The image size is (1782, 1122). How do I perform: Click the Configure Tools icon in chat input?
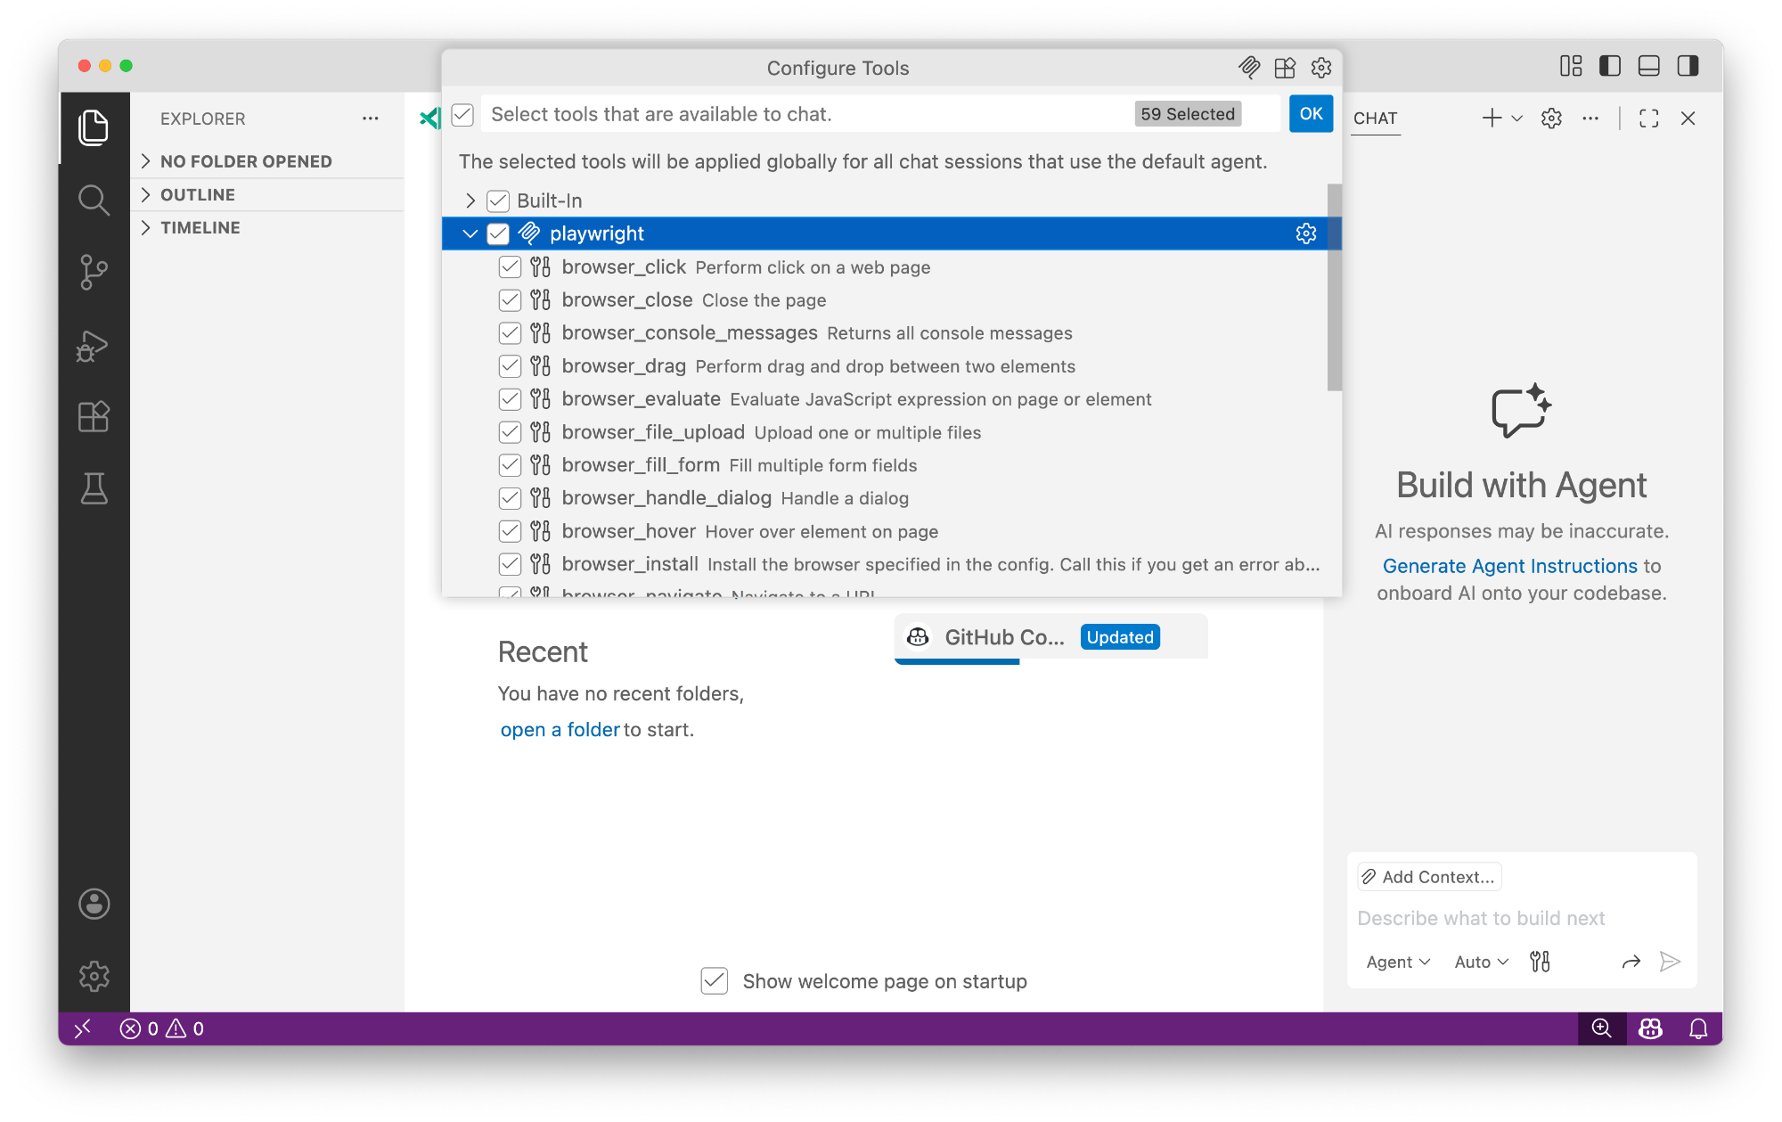1540,962
